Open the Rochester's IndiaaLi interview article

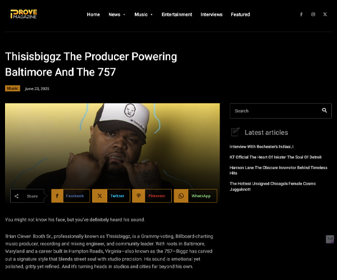(x=261, y=147)
